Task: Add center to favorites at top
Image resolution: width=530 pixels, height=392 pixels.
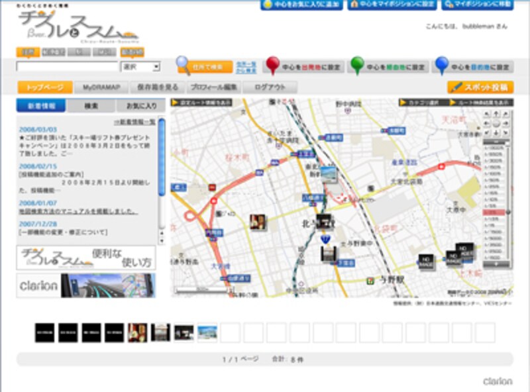Action: 301,5
